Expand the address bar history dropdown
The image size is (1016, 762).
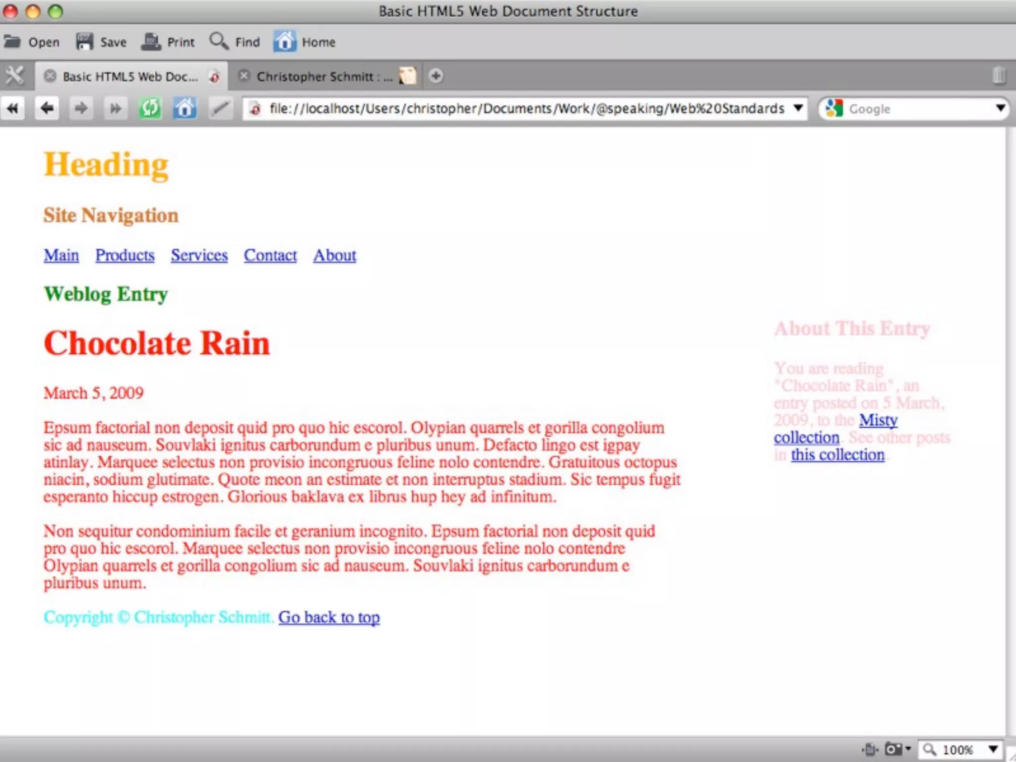point(798,108)
